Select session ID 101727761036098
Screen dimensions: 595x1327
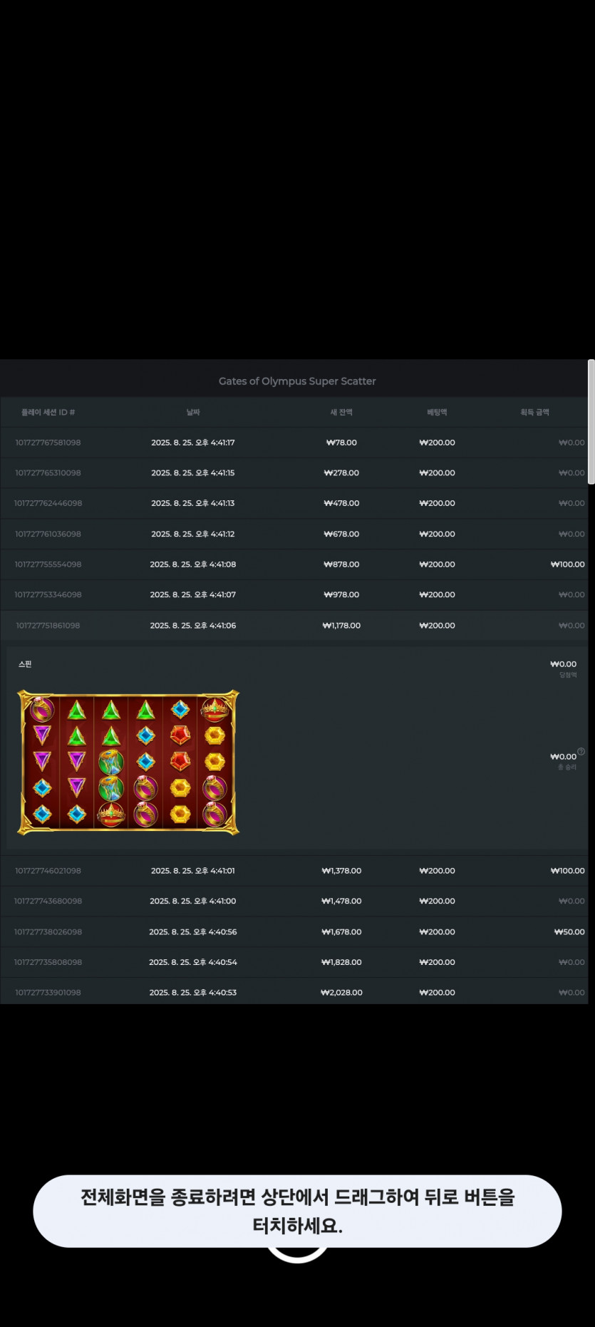48,534
